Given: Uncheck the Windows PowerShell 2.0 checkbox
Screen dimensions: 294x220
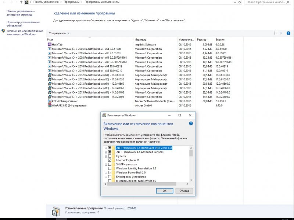Looking at the screenshot, I should (110, 172).
